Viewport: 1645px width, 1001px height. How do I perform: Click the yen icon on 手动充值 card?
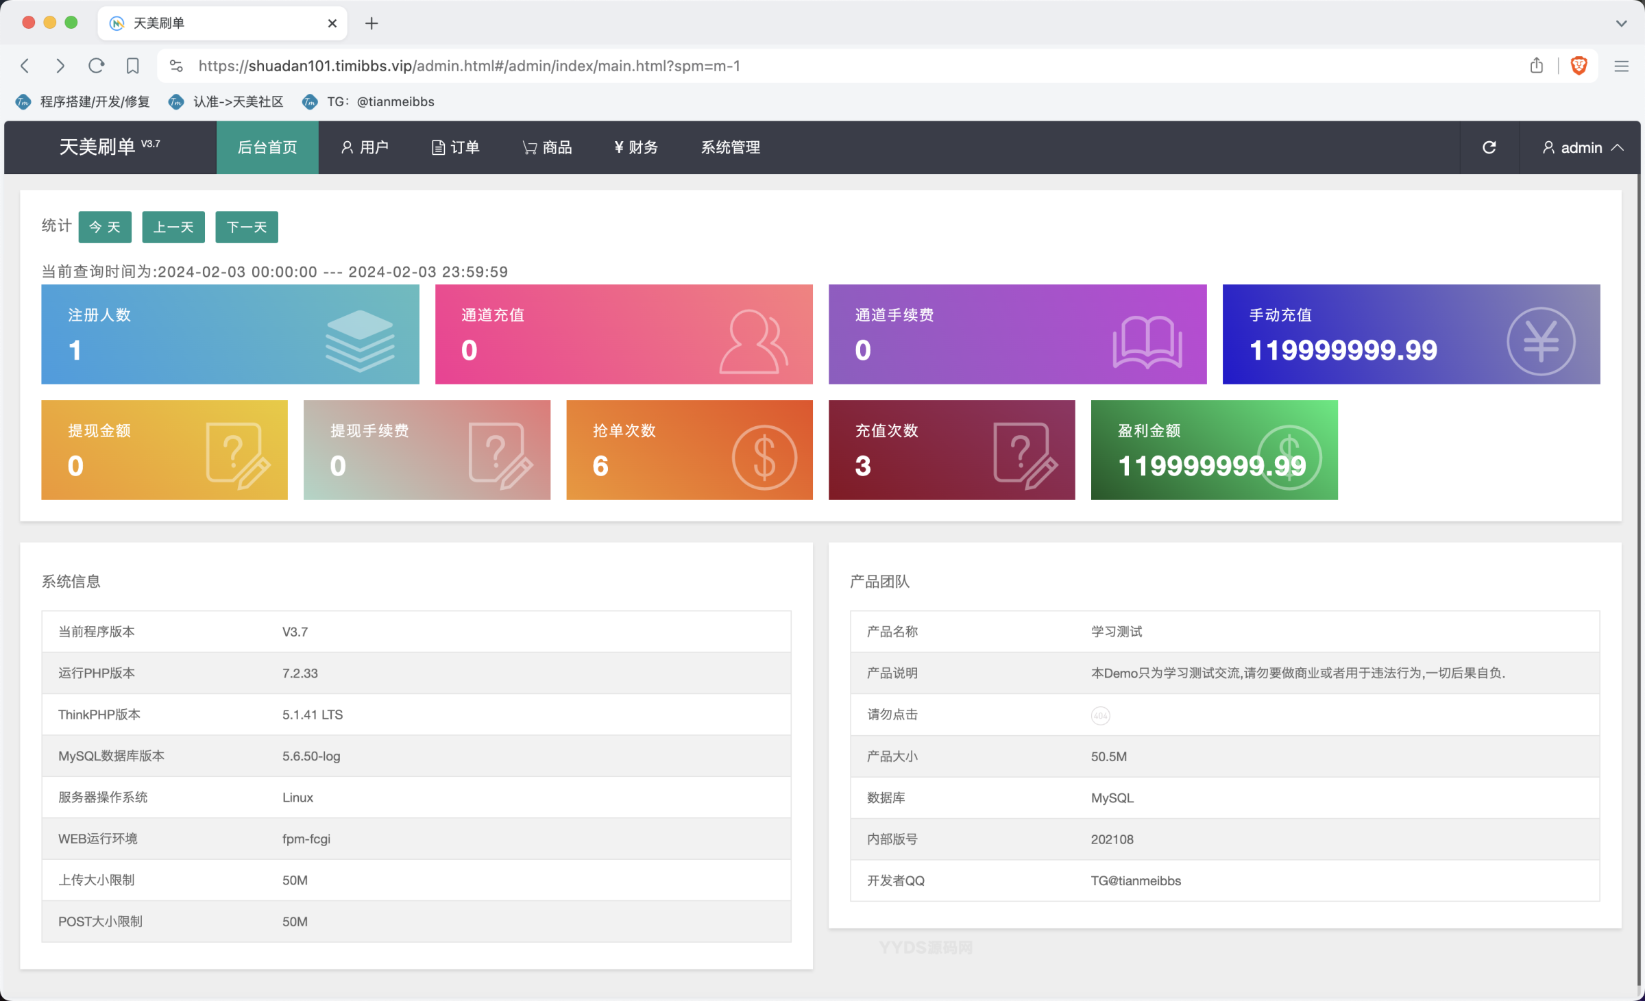point(1540,341)
